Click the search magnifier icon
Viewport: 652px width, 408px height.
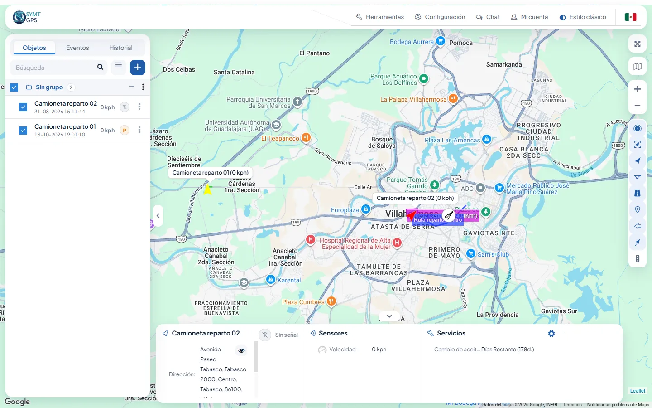(100, 68)
